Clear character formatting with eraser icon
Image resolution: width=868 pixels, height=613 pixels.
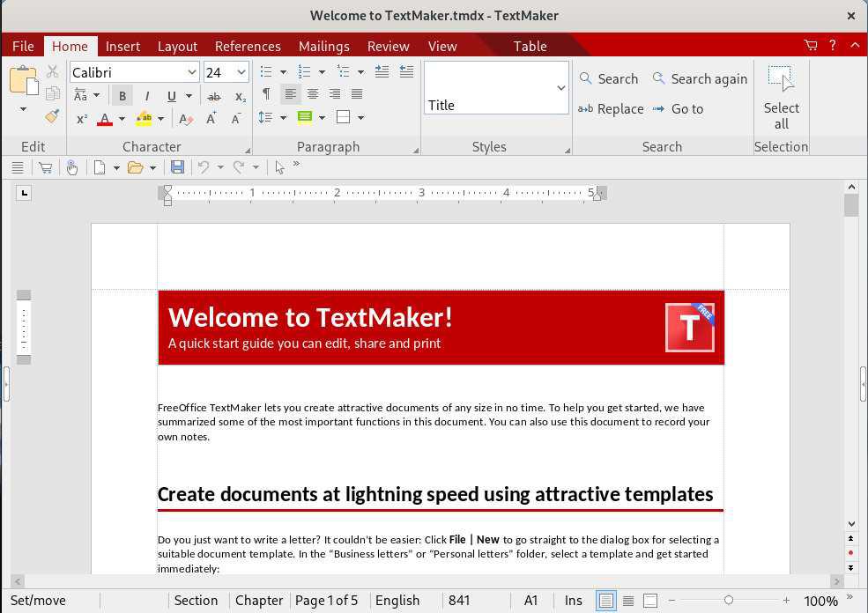tap(185, 118)
